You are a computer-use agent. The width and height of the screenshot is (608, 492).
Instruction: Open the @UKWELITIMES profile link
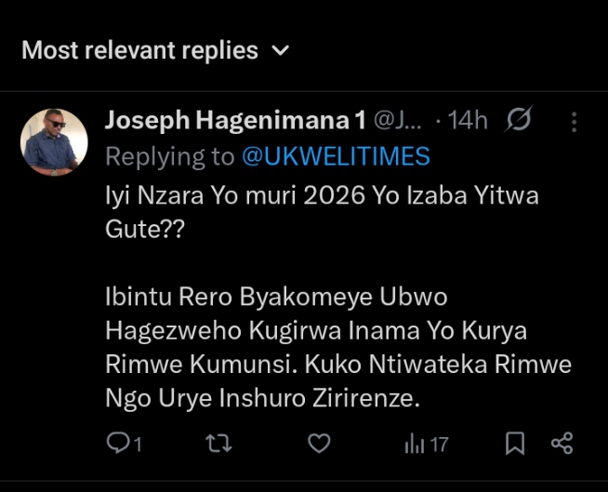pyautogui.click(x=336, y=156)
